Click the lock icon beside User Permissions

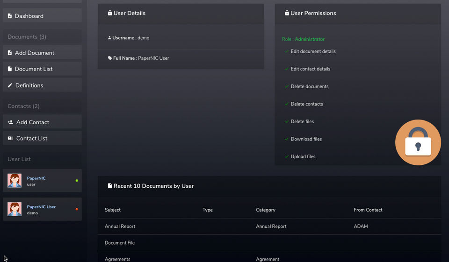[x=287, y=13]
